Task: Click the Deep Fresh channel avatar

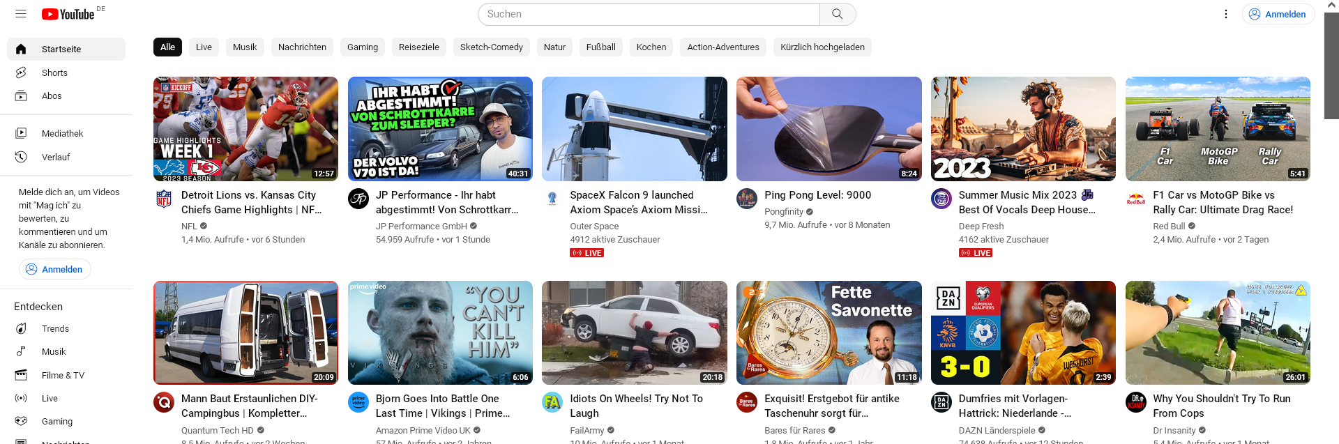Action: 941,199
